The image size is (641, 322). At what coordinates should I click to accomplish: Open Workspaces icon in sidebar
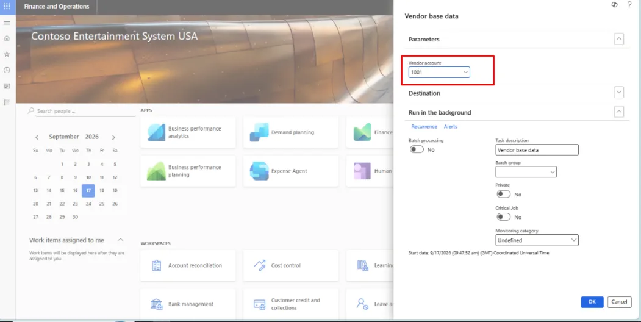click(x=7, y=86)
